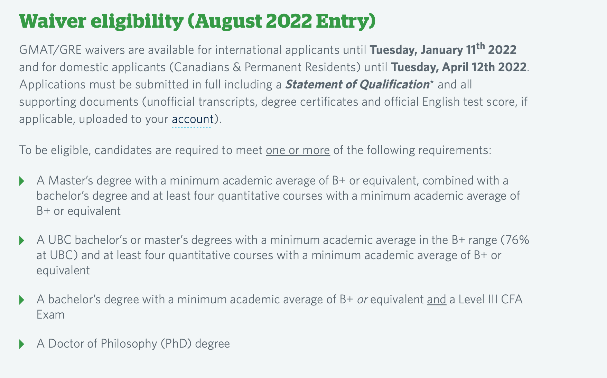Click the green arrow beside UBC bachelor's requirement

pos(22,240)
